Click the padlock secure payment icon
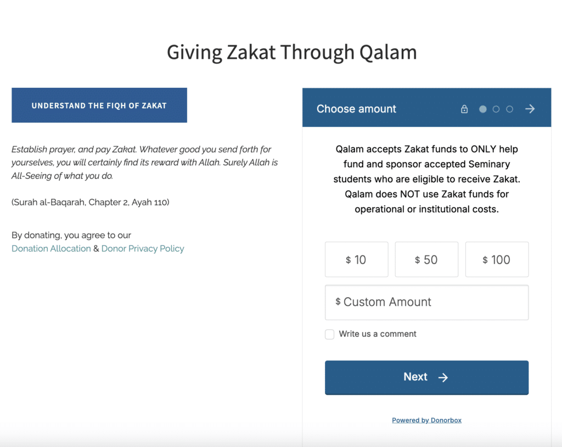562x447 pixels. (x=464, y=109)
